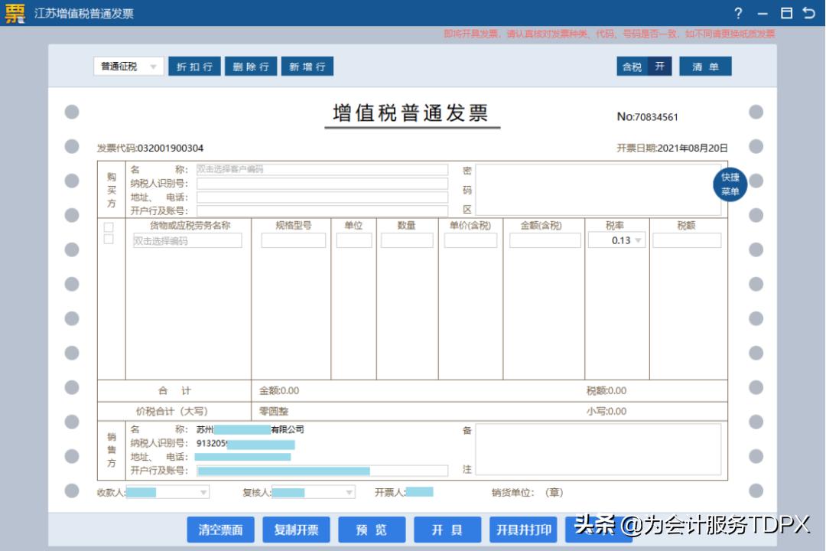This screenshot has height=551, width=826.
Task: Click the 票 invoice app logo icon
Action: click(x=16, y=12)
